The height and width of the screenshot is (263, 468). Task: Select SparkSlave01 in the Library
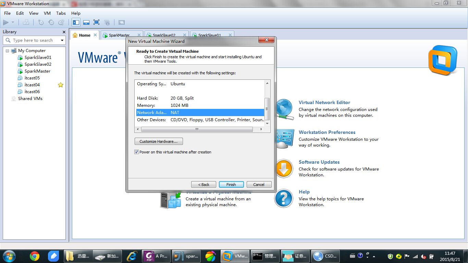[x=38, y=58]
